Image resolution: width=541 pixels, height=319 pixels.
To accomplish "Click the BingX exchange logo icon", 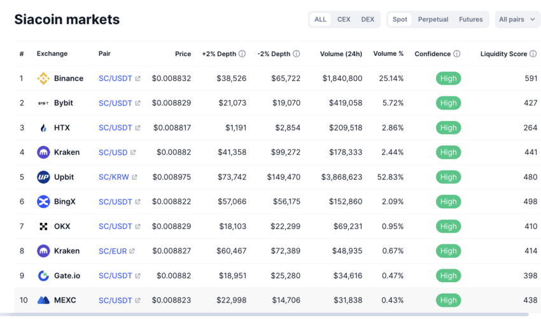I will (x=43, y=202).
